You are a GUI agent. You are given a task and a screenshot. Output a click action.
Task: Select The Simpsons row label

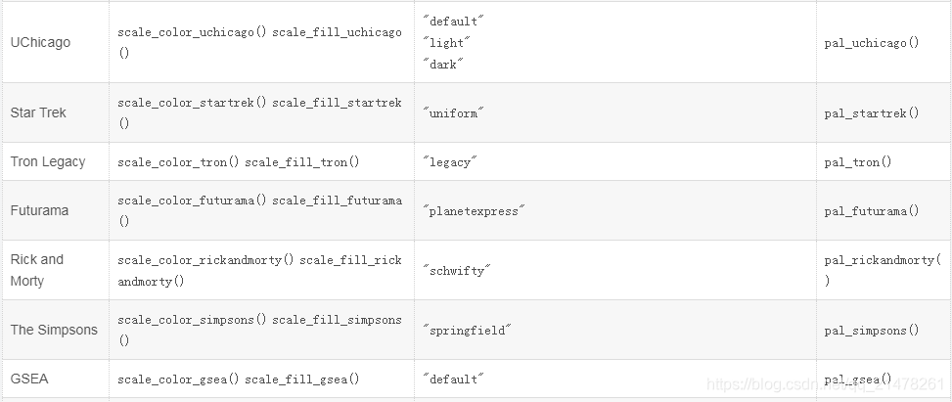click(54, 330)
